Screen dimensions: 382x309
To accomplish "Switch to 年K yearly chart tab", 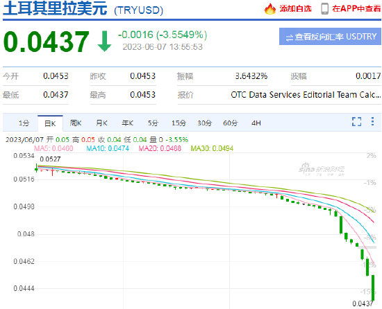I will [x=127, y=123].
